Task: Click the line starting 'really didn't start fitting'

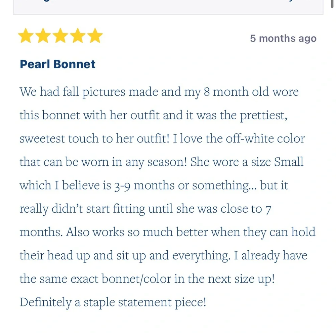Action: pyautogui.click(x=145, y=209)
